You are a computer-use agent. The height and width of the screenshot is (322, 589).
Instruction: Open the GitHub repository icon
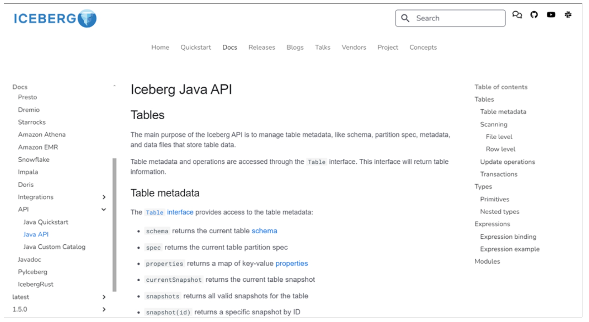pos(534,15)
